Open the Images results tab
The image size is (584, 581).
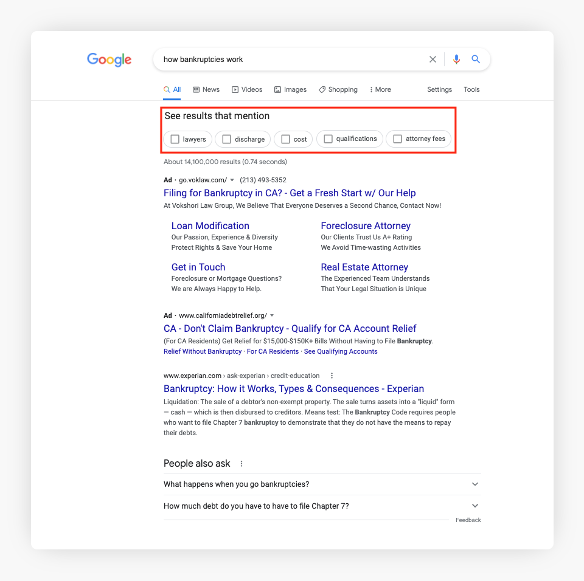[290, 89]
